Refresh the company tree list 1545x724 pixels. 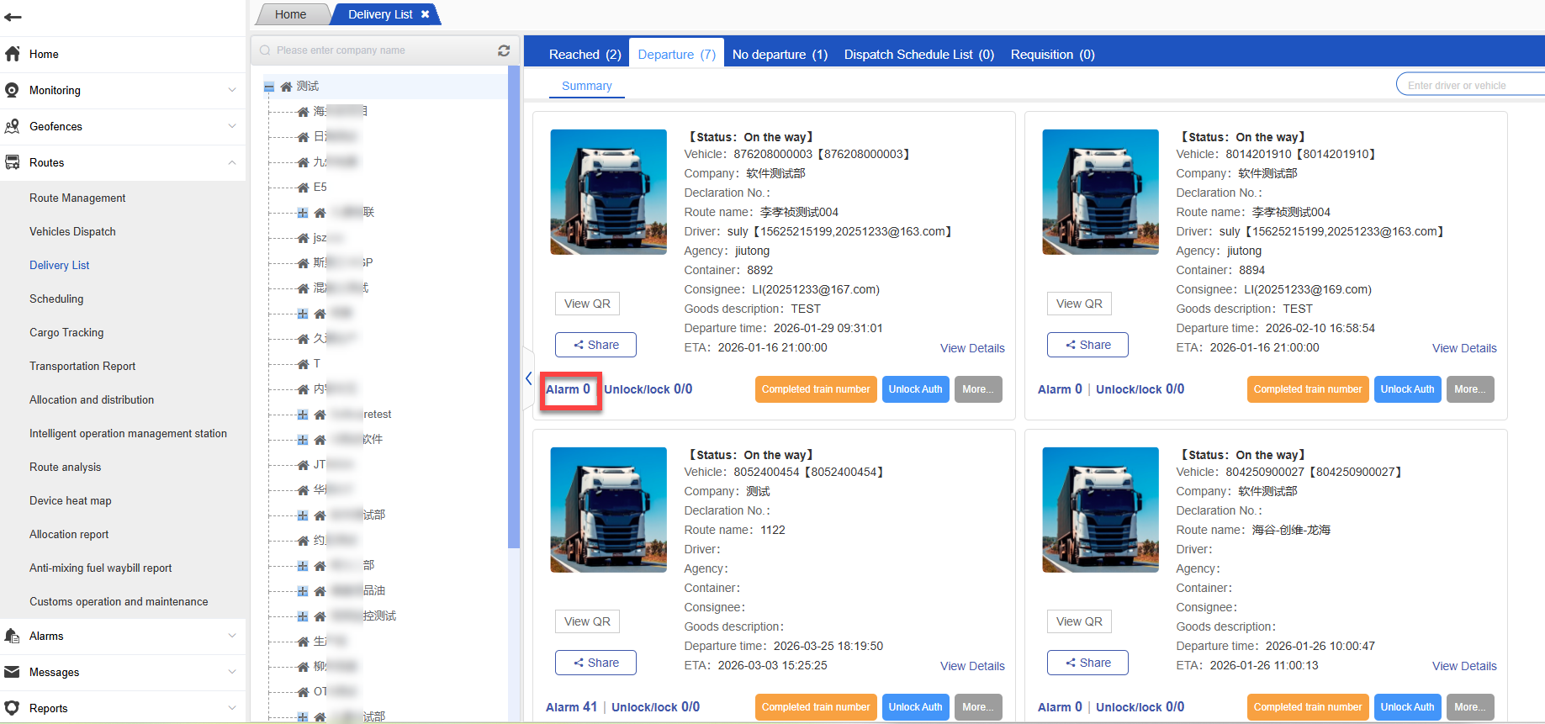(504, 50)
